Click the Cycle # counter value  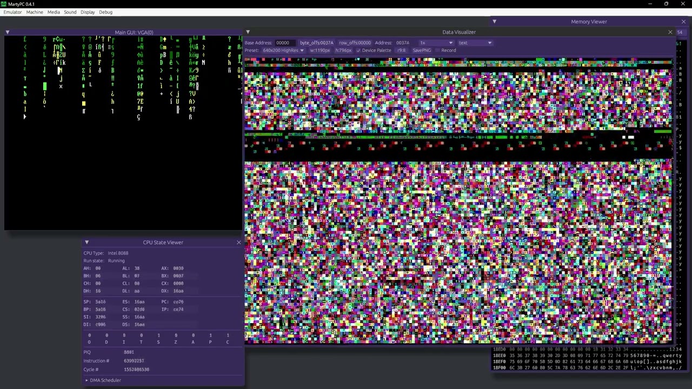coord(136,370)
